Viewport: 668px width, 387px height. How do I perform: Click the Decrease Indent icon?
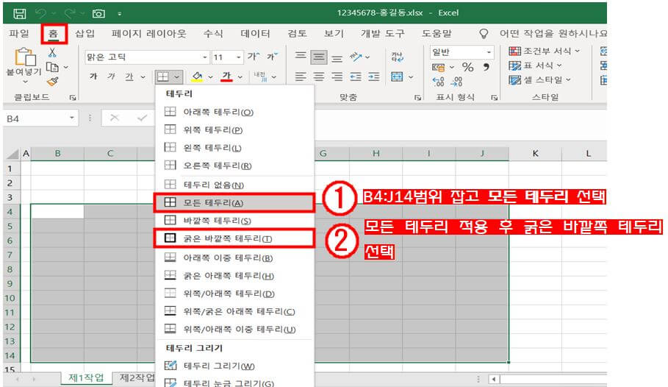[355, 77]
